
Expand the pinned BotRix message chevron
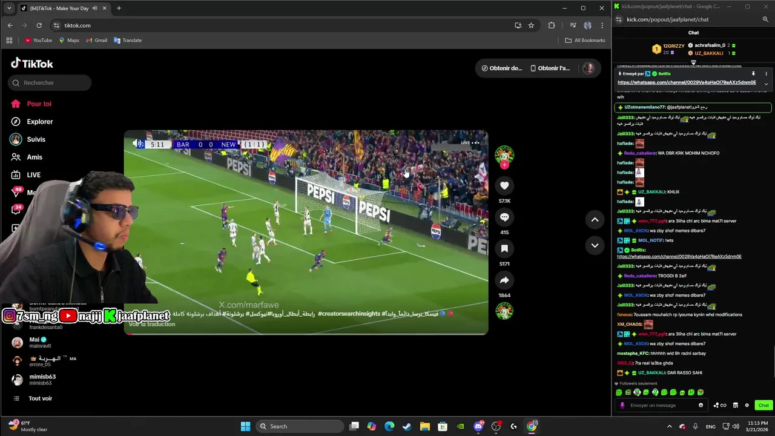[x=766, y=84]
